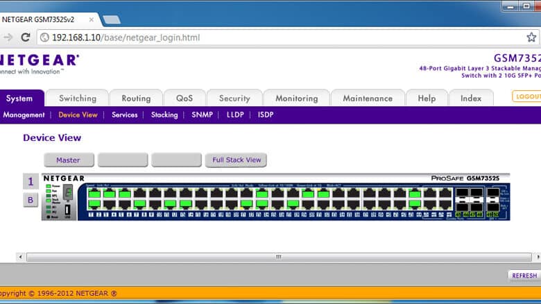The image size is (541, 304).
Task: Select port 29 on the switch image
Action: [308, 194]
